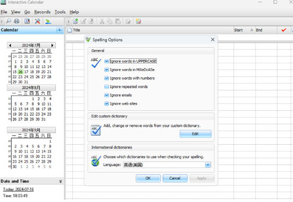This screenshot has height=202, width=293.
Task: Click the mark-complete checklist toolbar icon
Action: click(x=128, y=21)
